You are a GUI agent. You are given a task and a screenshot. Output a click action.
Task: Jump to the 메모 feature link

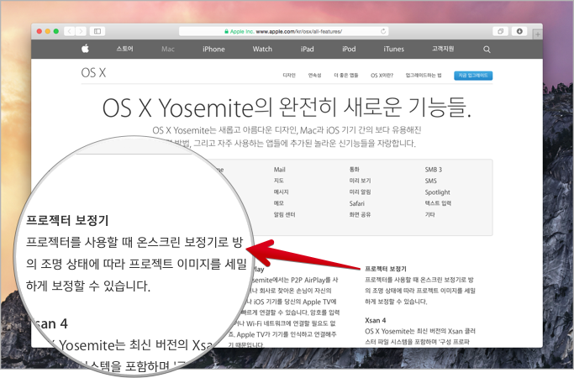pos(278,203)
